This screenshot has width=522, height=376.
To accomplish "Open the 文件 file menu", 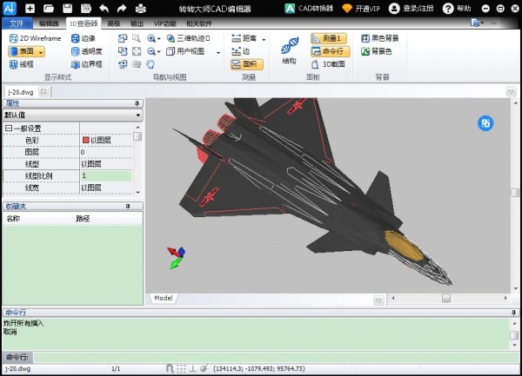I will (16, 23).
